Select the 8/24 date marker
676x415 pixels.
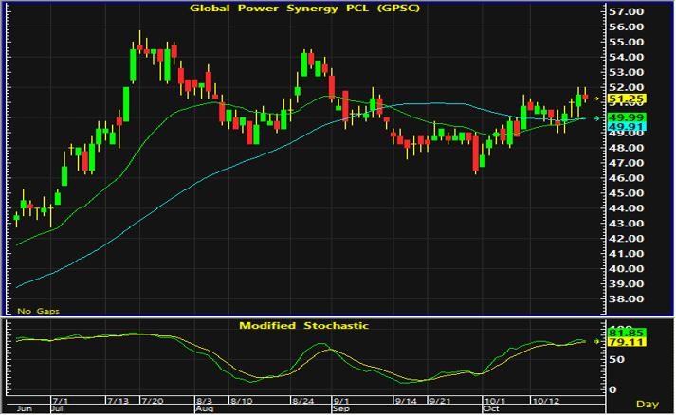[303, 401]
